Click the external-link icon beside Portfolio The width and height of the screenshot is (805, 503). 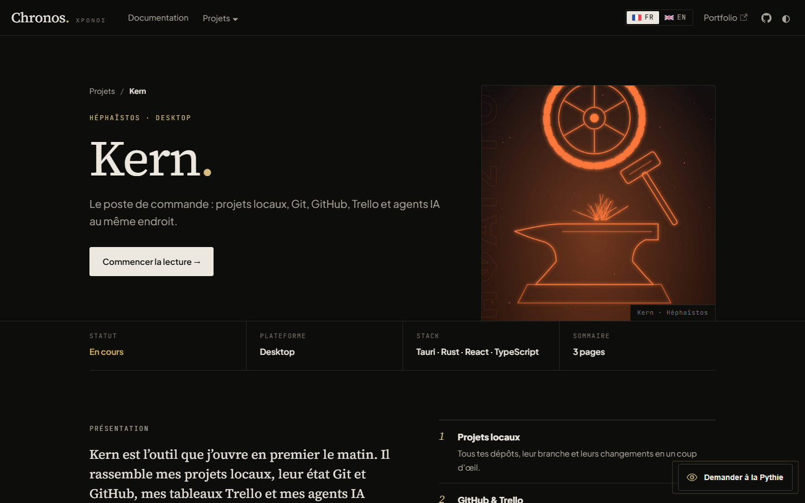(x=744, y=17)
